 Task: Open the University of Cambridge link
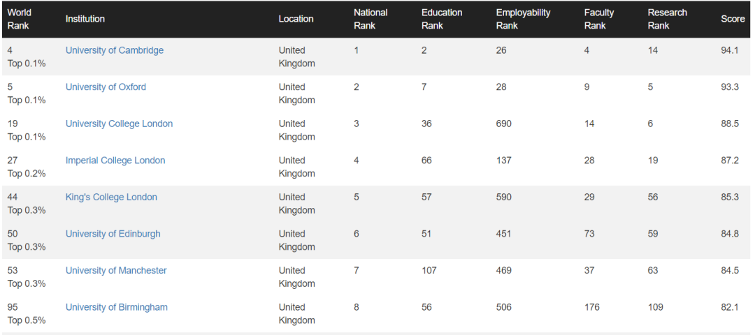[115, 50]
